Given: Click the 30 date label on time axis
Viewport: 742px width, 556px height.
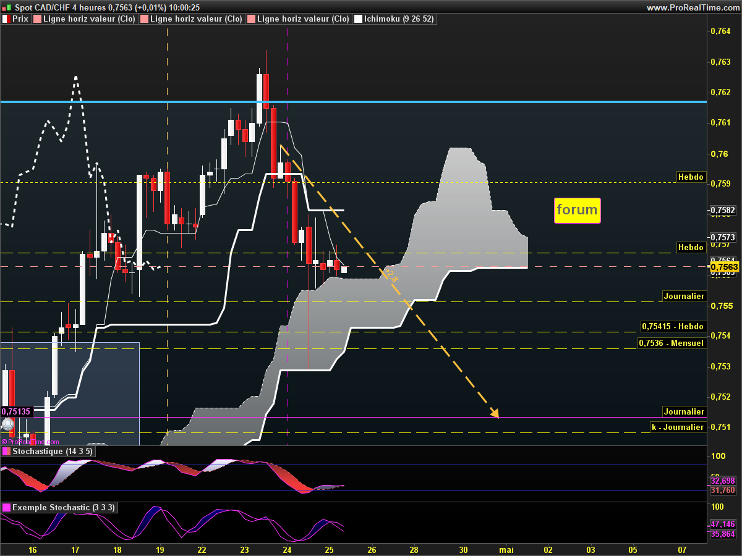Looking at the screenshot, I should [464, 549].
